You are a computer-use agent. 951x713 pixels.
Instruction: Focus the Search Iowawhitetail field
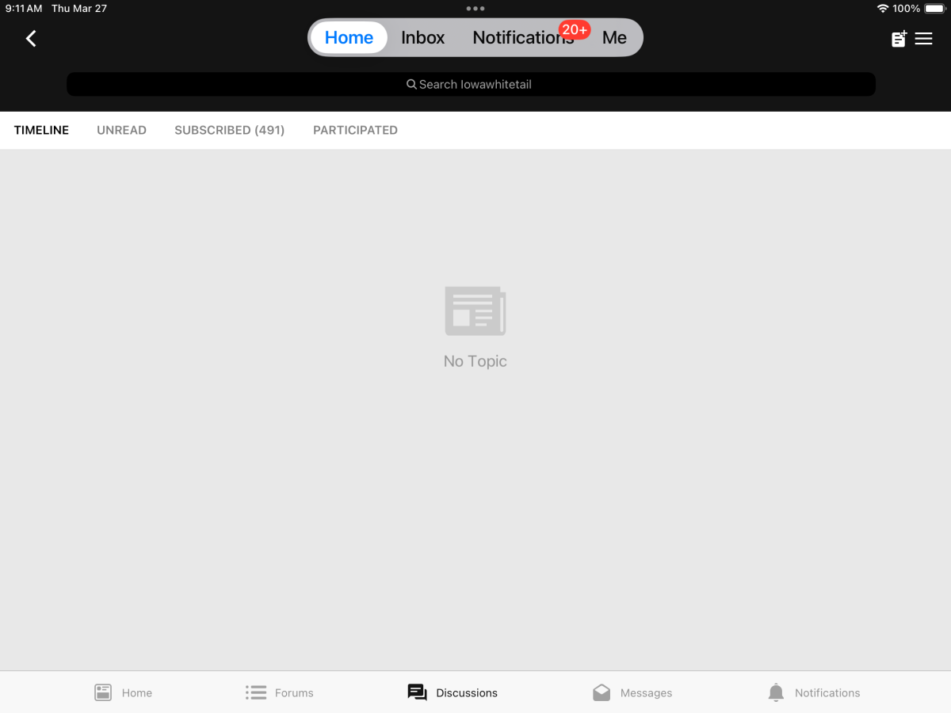tap(471, 84)
